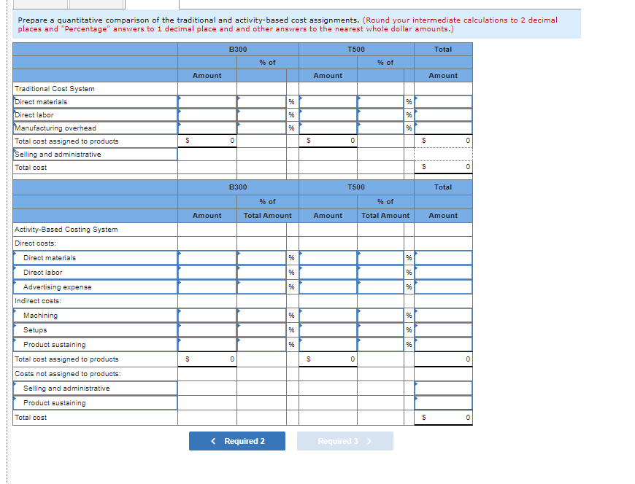Select ABC Direct materials T500 Amount field
The height and width of the screenshot is (484, 635).
(x=328, y=258)
